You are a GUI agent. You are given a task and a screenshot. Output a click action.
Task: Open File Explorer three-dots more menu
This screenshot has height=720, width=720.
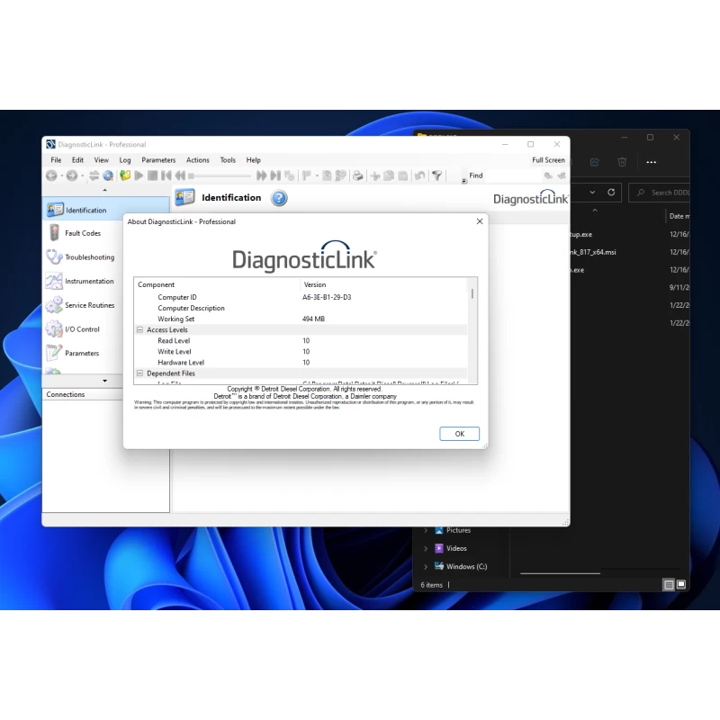[651, 162]
